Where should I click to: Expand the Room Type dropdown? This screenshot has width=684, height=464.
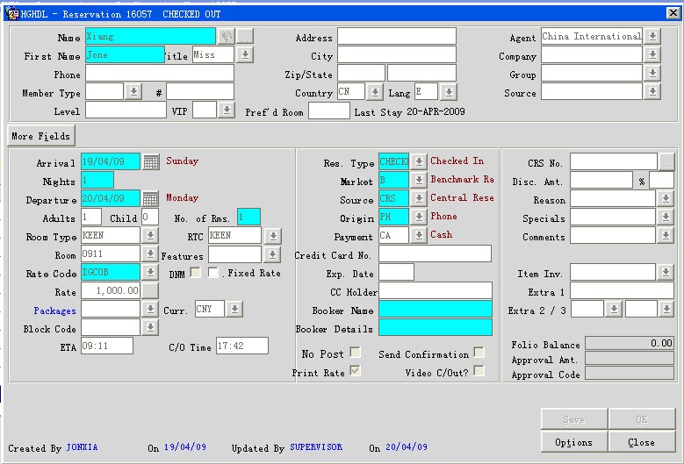click(x=151, y=236)
